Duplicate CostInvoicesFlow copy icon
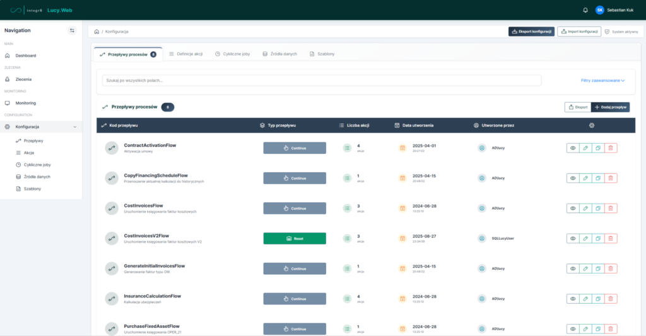 [x=598, y=209]
